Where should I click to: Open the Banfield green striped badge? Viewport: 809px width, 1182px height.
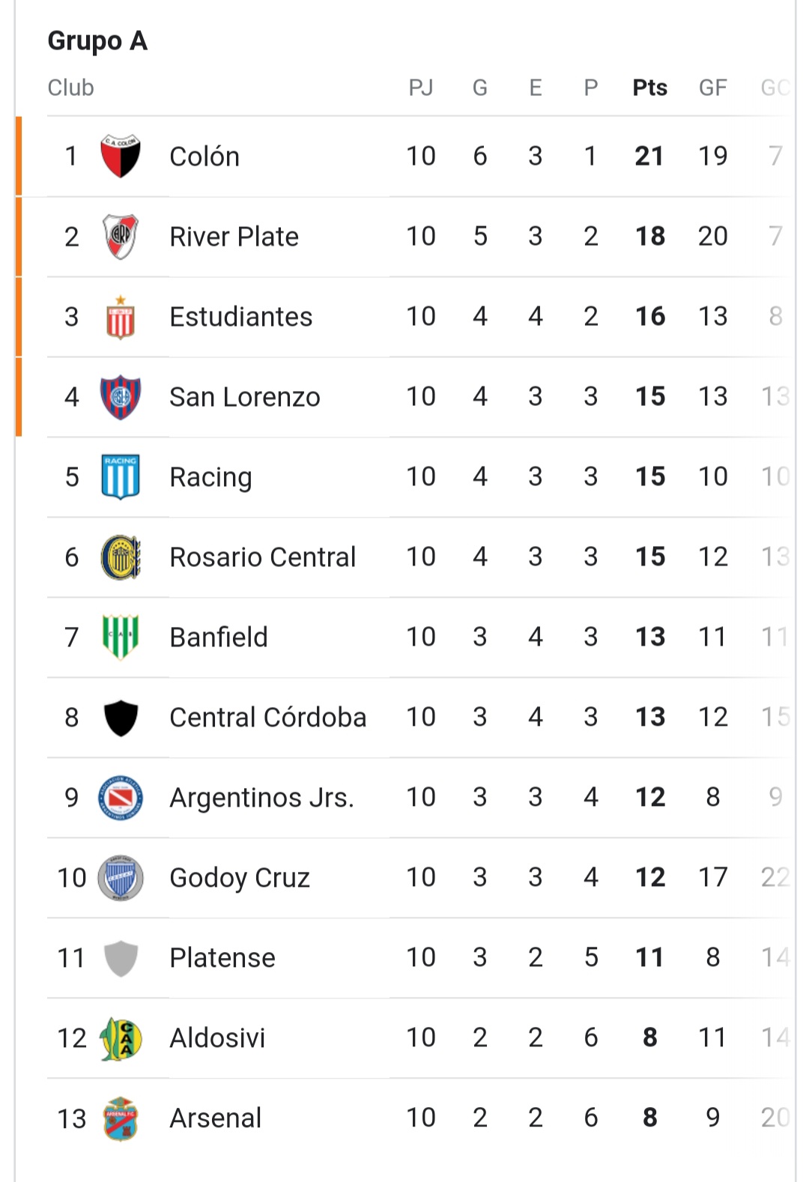pyautogui.click(x=121, y=637)
